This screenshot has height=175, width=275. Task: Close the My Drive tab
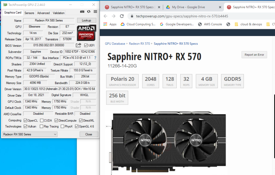pos(220,7)
